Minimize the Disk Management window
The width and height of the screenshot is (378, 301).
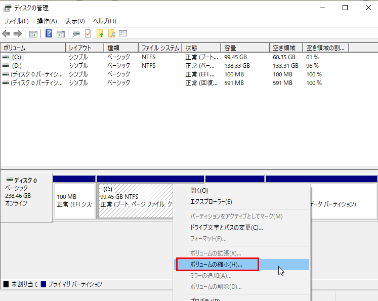pos(322,8)
